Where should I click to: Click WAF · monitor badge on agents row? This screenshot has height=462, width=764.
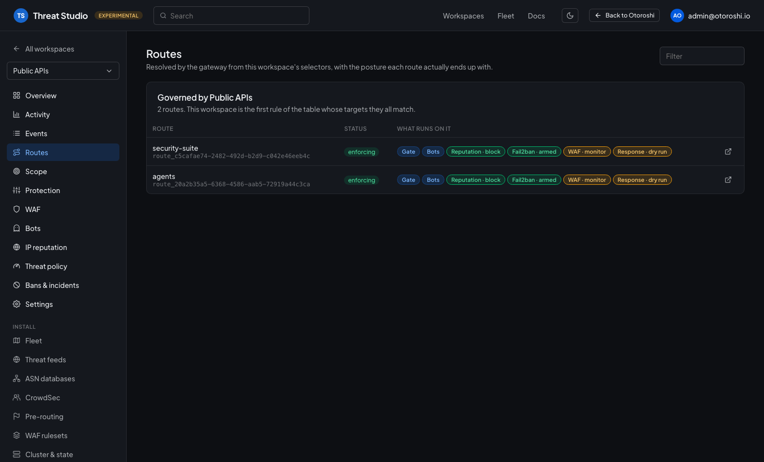(x=587, y=180)
